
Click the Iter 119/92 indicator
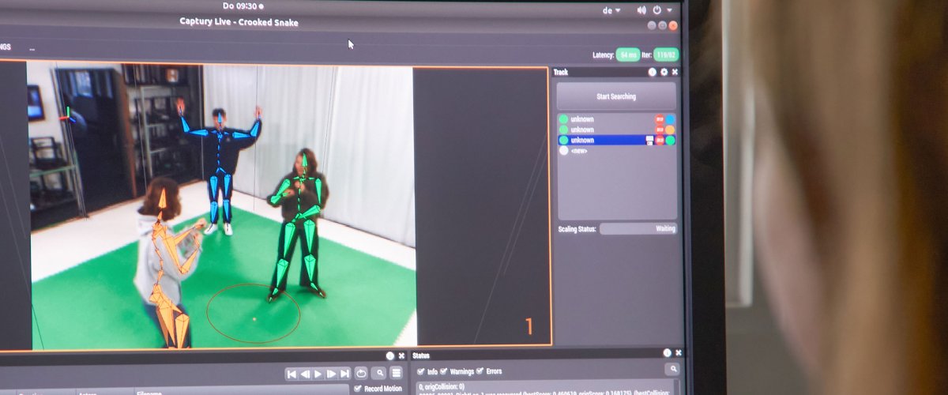pyautogui.click(x=665, y=55)
